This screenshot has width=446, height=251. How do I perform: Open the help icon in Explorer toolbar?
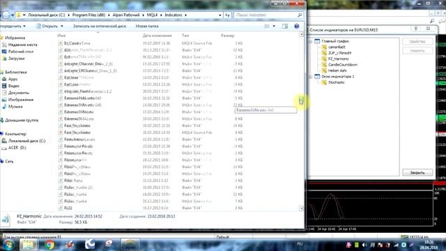296,26
